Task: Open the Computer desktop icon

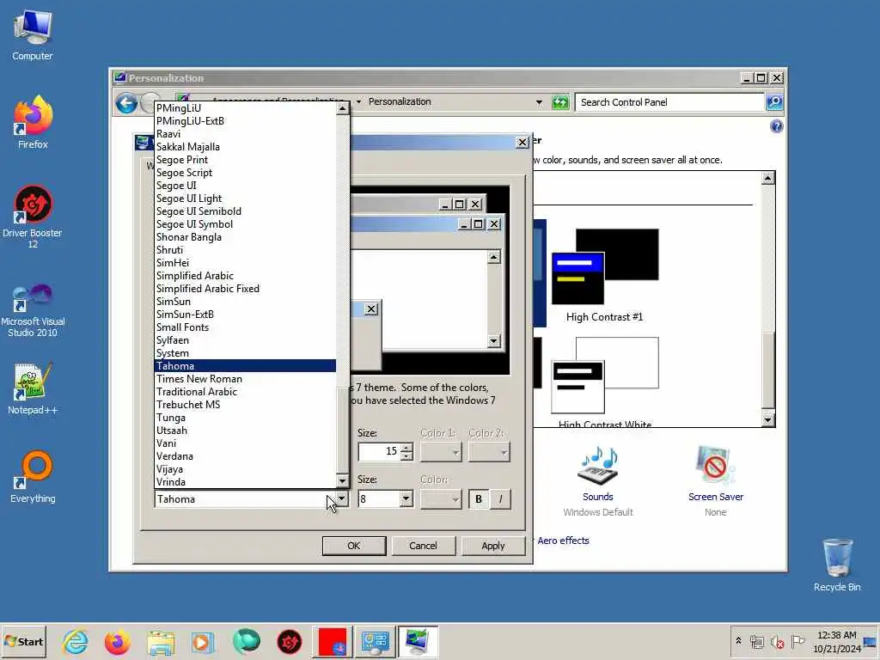Action: tap(33, 34)
